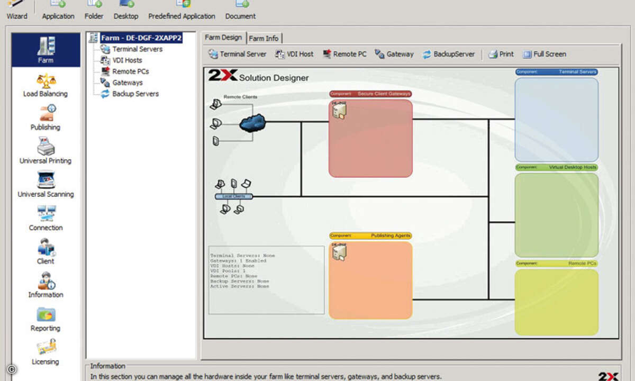Add a new published Folder
635x381 pixels.
94,10
